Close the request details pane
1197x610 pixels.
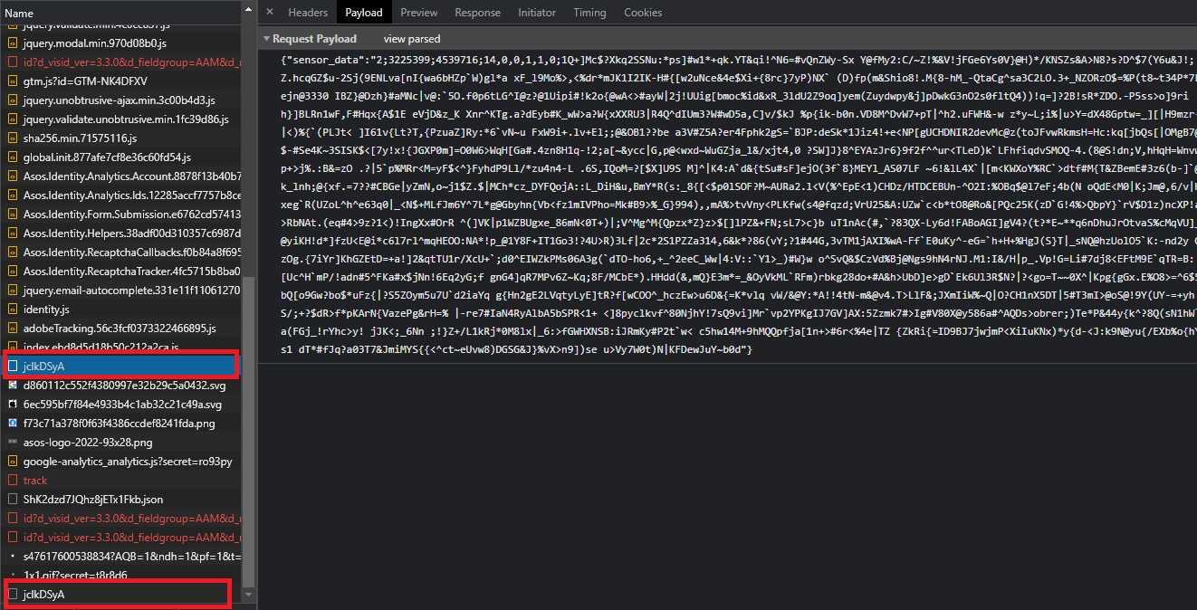click(x=269, y=13)
